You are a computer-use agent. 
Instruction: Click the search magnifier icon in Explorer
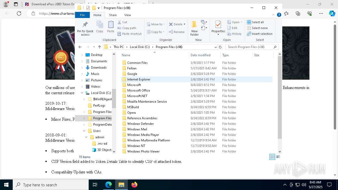click(275, 47)
